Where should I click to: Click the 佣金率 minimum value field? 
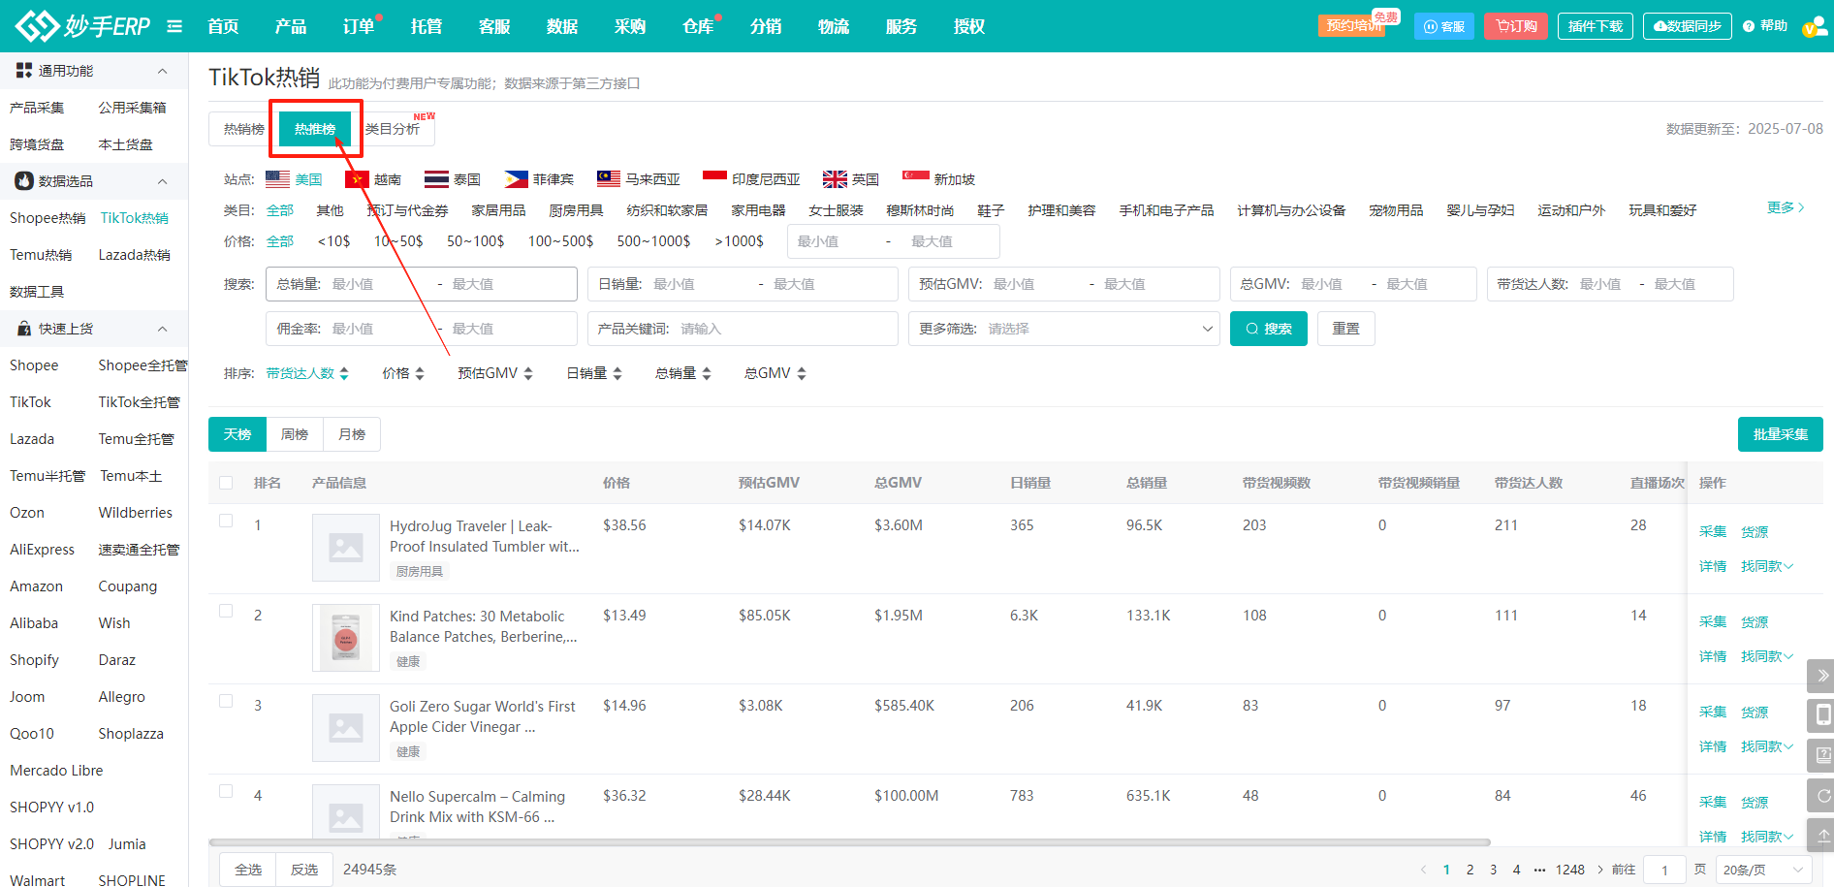pyautogui.click(x=378, y=329)
